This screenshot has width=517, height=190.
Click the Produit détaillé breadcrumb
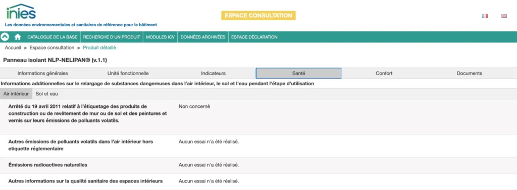tap(99, 48)
